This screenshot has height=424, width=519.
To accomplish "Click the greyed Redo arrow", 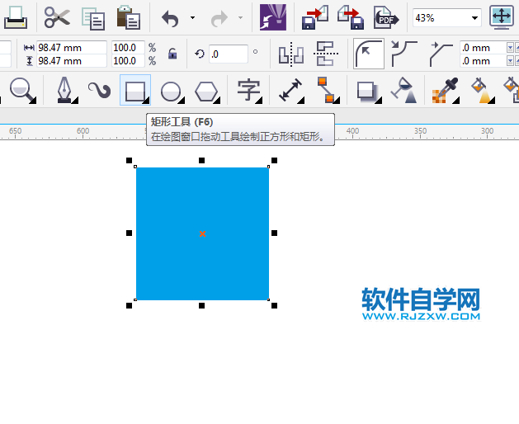I will point(219,18).
